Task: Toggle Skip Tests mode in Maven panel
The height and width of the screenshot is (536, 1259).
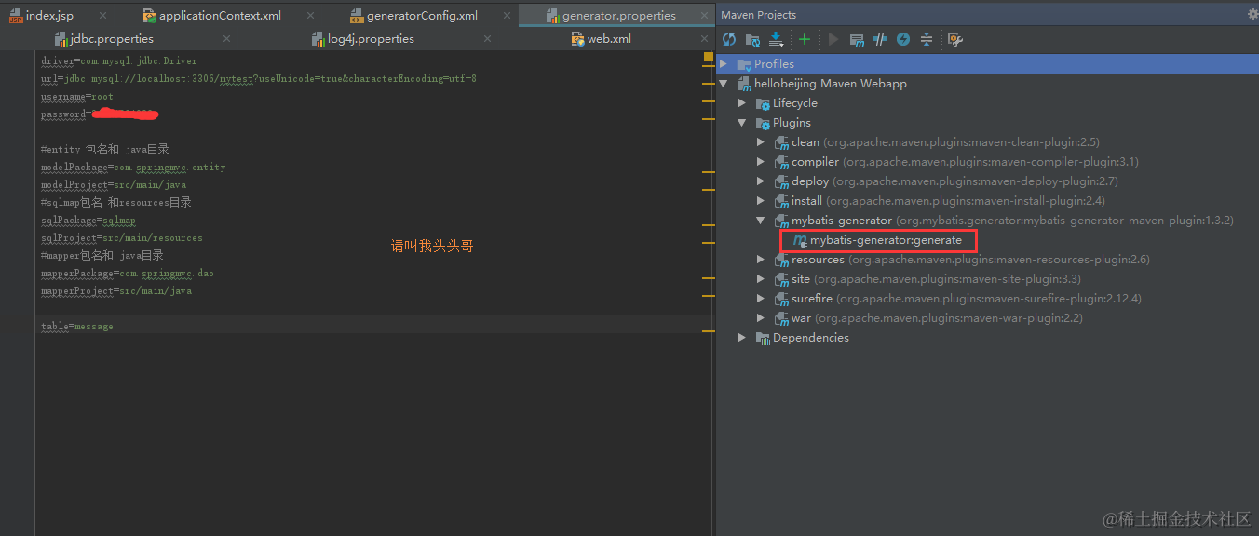Action: coord(881,39)
